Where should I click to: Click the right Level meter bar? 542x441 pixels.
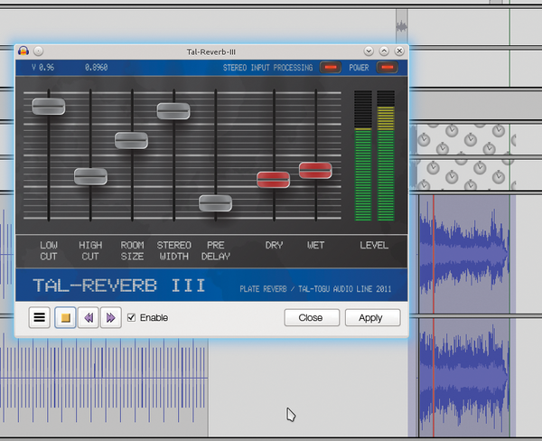point(386,155)
